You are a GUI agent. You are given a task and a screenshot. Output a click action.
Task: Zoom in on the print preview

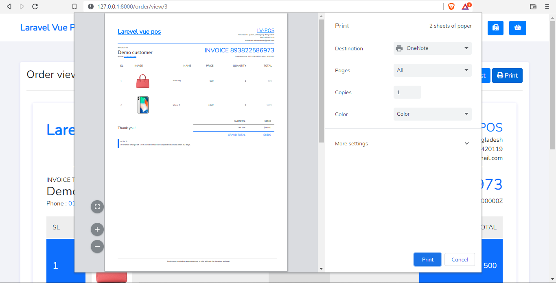[x=97, y=229]
